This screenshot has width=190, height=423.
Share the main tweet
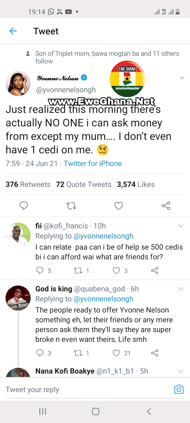(x=166, y=206)
